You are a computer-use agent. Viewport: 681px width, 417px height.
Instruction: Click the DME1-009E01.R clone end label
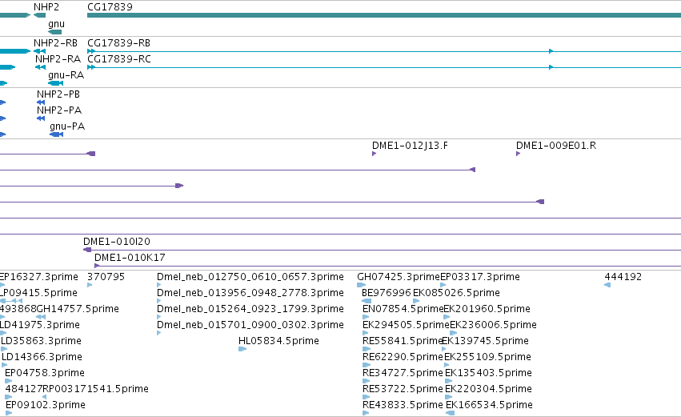(556, 146)
